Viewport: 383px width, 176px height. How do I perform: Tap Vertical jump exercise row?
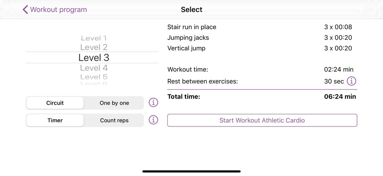(186, 48)
